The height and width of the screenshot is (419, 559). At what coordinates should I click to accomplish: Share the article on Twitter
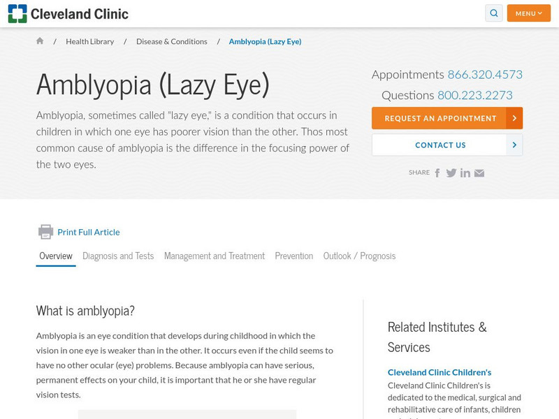[x=451, y=173]
